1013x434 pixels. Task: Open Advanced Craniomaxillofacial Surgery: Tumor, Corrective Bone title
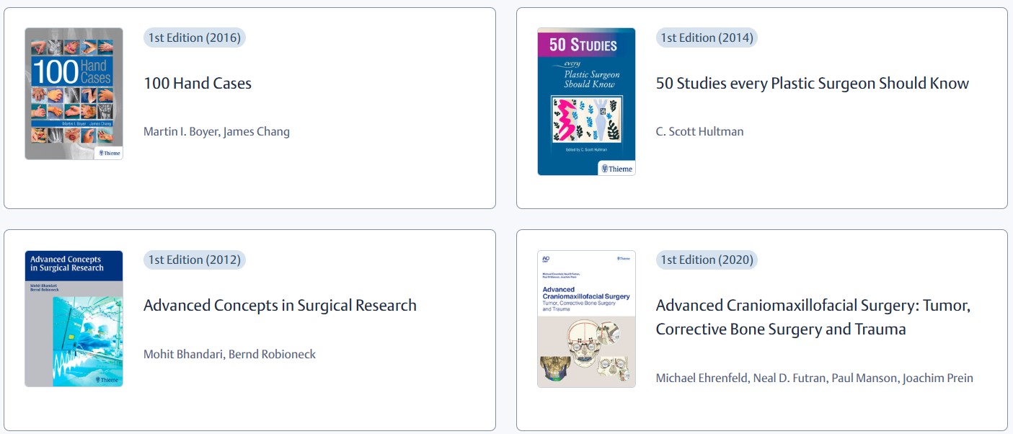click(x=813, y=317)
